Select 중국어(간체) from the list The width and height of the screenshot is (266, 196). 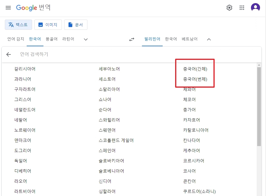(x=195, y=69)
